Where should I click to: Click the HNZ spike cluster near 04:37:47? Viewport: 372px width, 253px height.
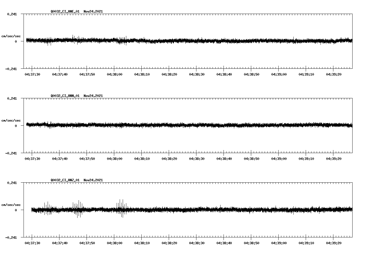coord(78,209)
